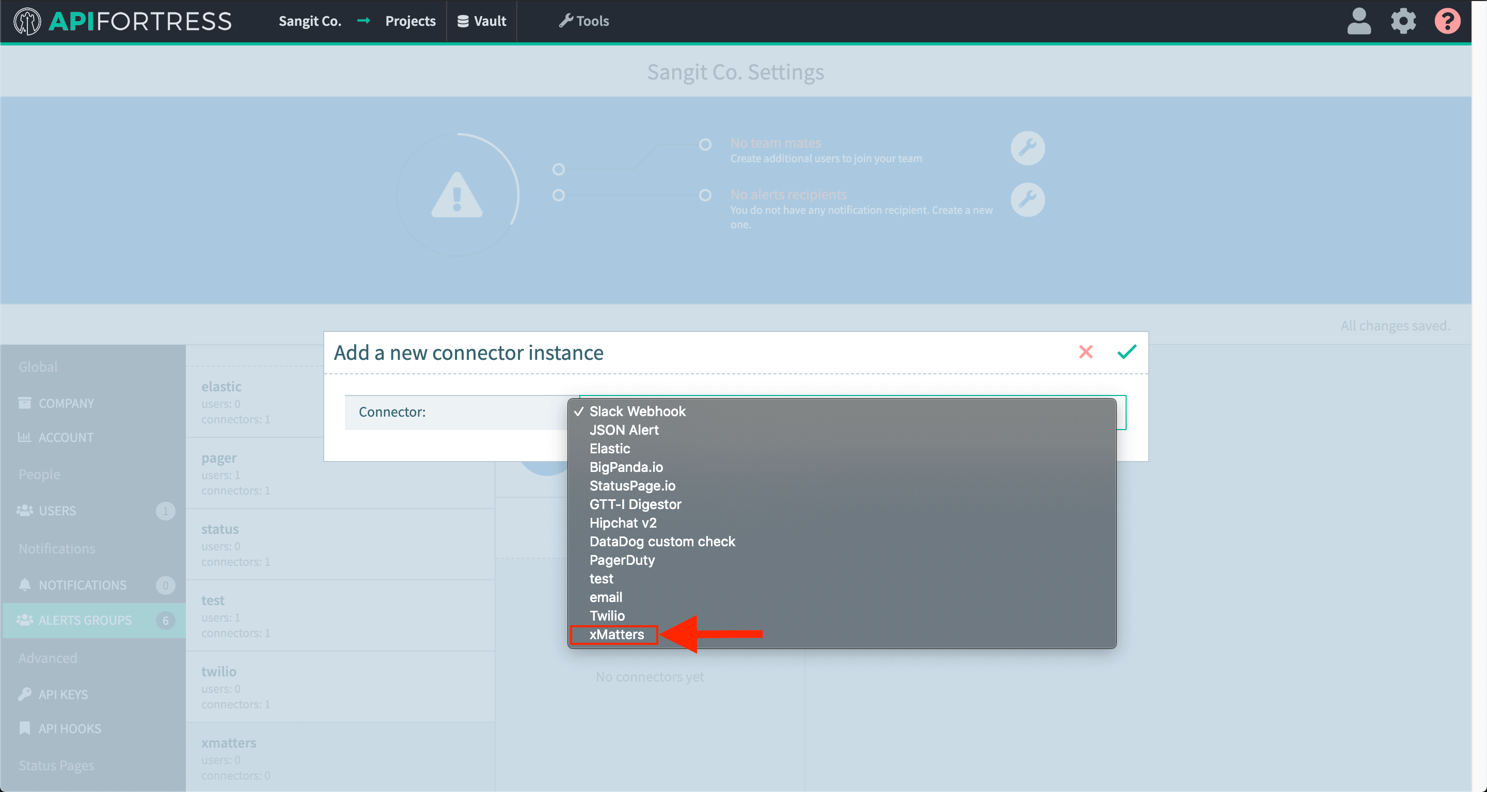Select the pager alerts group
Image resolution: width=1487 pixels, height=792 pixels.
pos(219,458)
